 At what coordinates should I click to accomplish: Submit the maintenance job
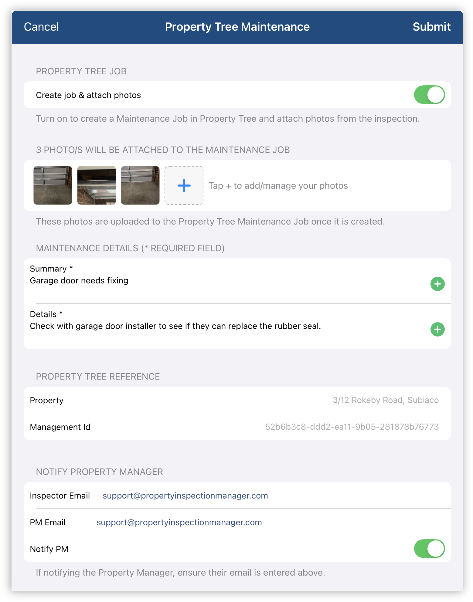(x=431, y=27)
